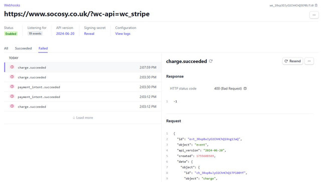Viewport: 321px width, 182px height.
Task: Select charge.succeeded event at 2:07:59 PM
Action: pyautogui.click(x=83, y=67)
